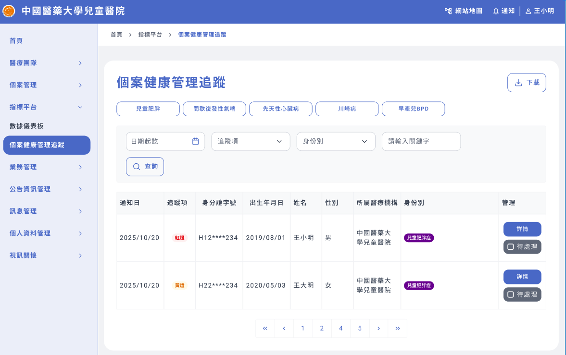Click the 查詢 search button
Screen dimensions: 566x355
click(x=145, y=167)
